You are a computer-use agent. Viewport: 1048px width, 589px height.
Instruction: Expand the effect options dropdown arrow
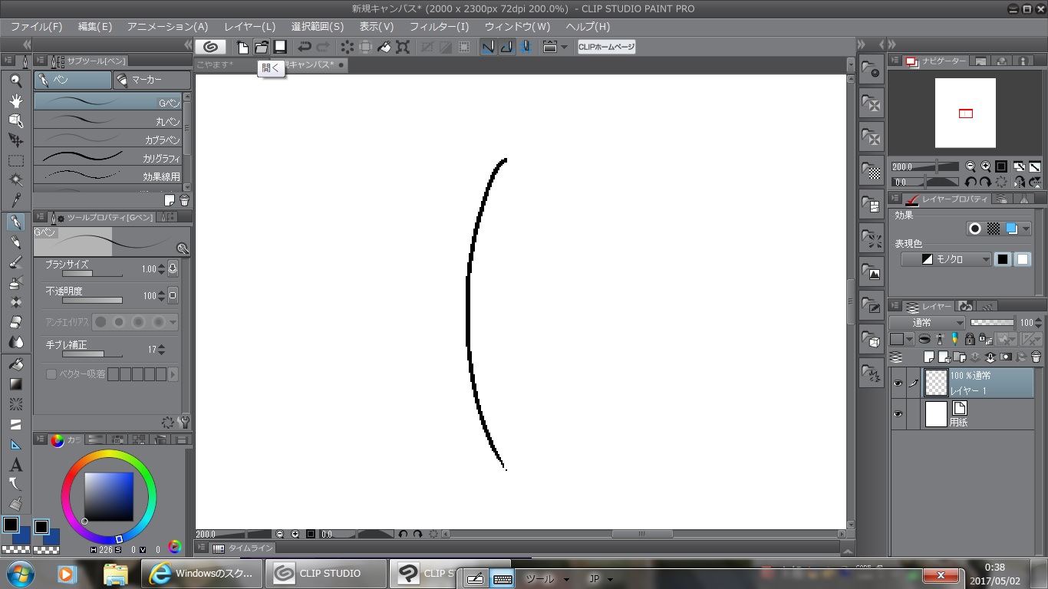tap(1027, 229)
